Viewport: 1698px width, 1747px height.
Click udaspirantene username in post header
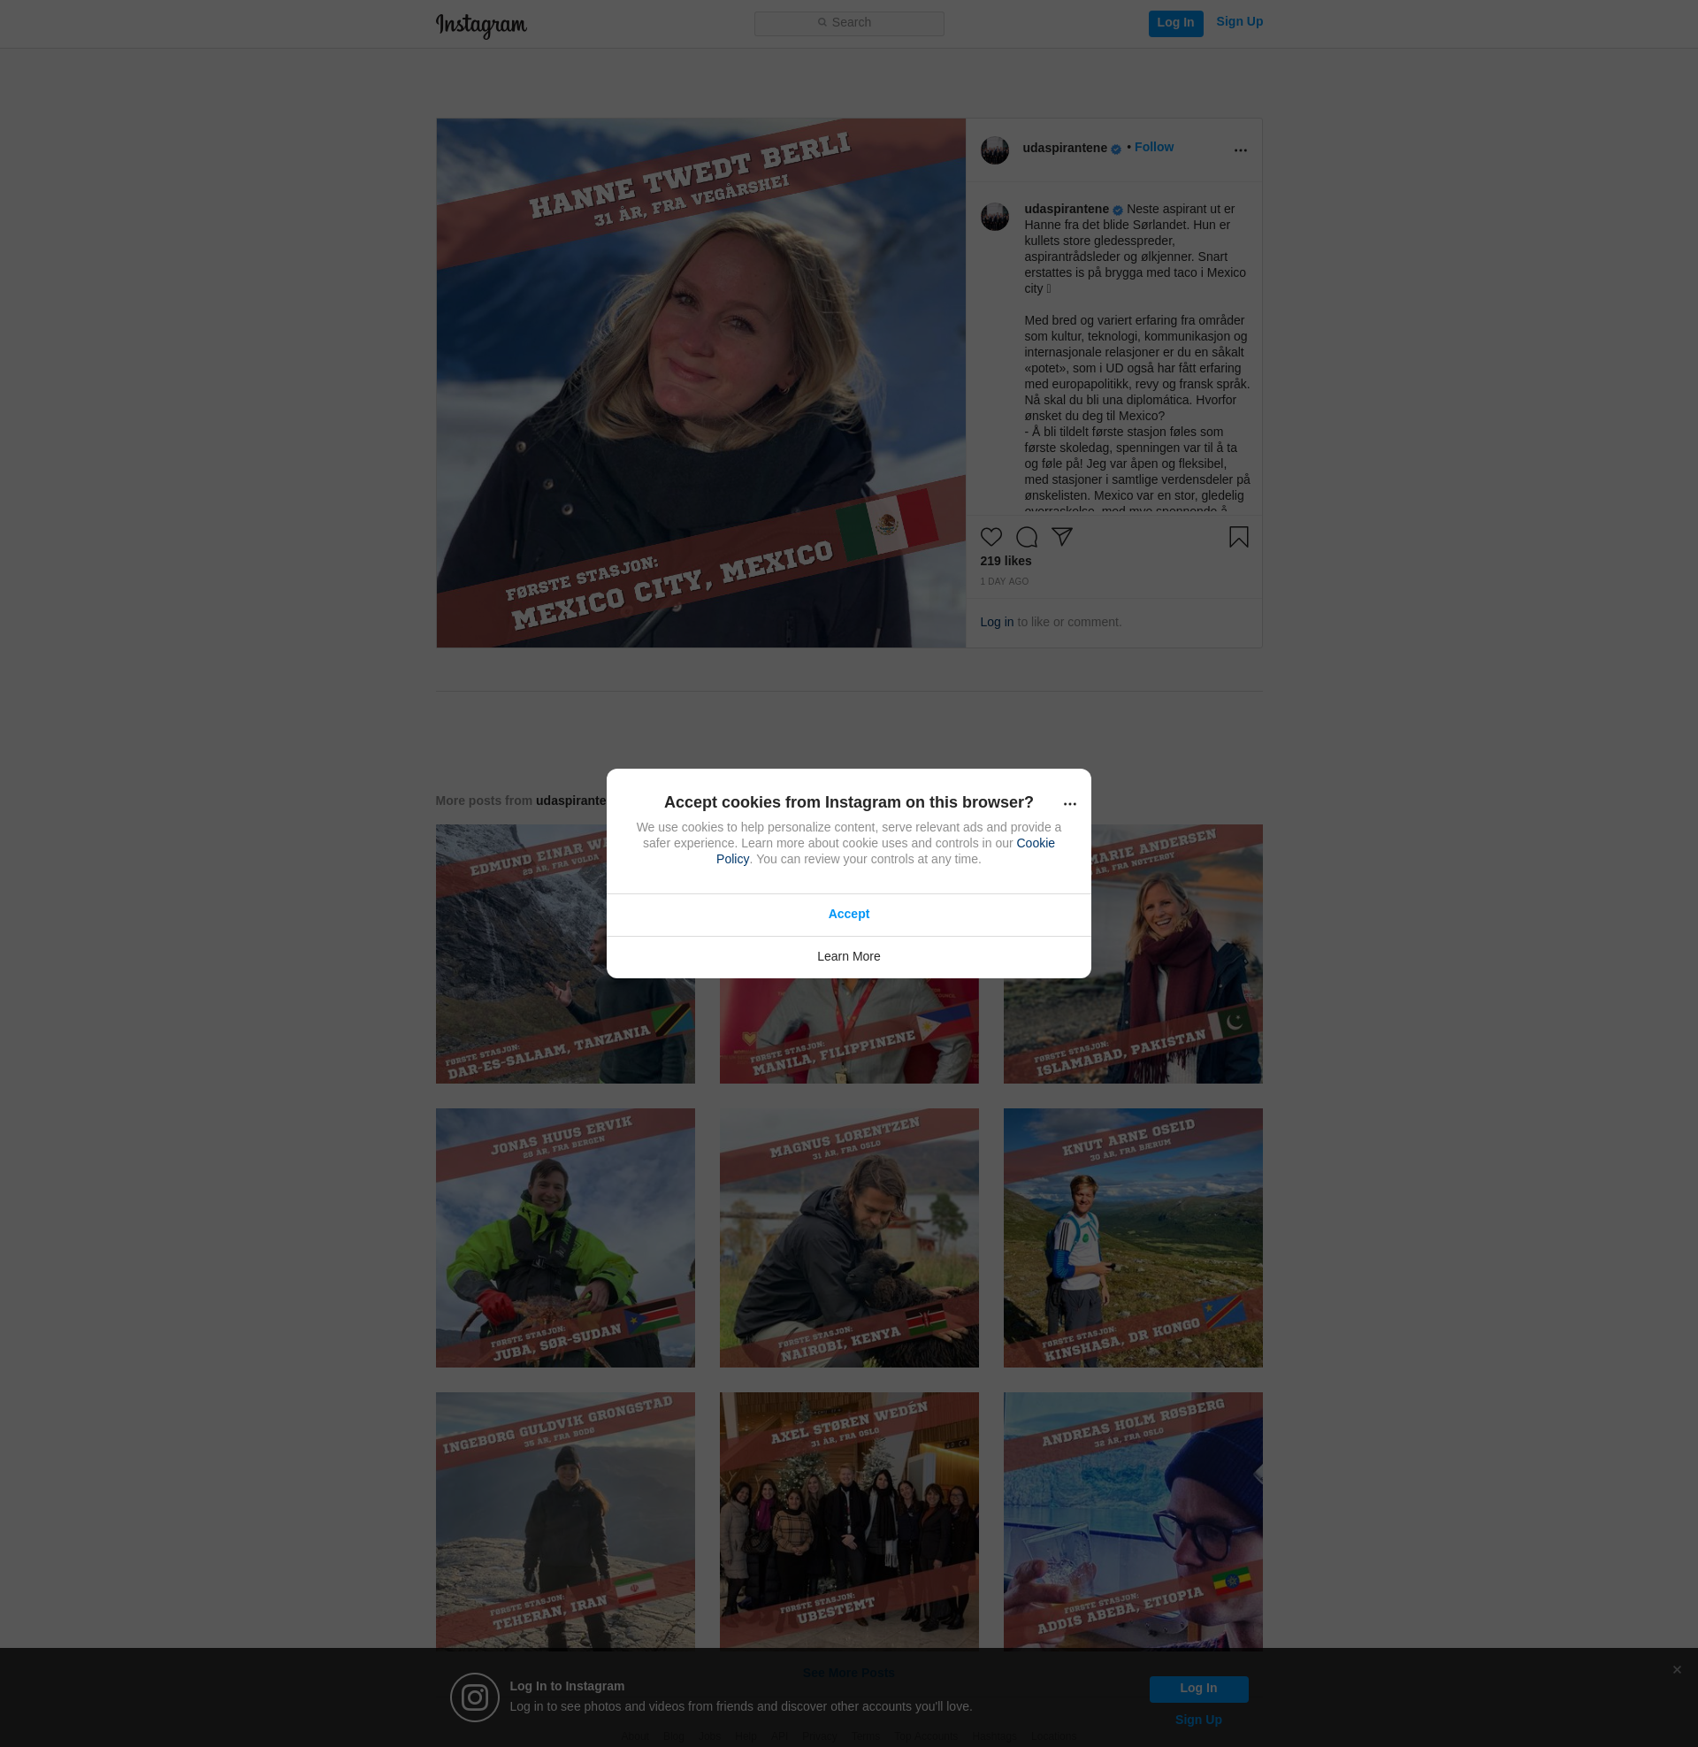[1064, 148]
